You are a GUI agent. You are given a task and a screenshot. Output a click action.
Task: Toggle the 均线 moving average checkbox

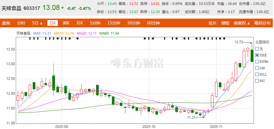pyautogui.click(x=257, y=55)
